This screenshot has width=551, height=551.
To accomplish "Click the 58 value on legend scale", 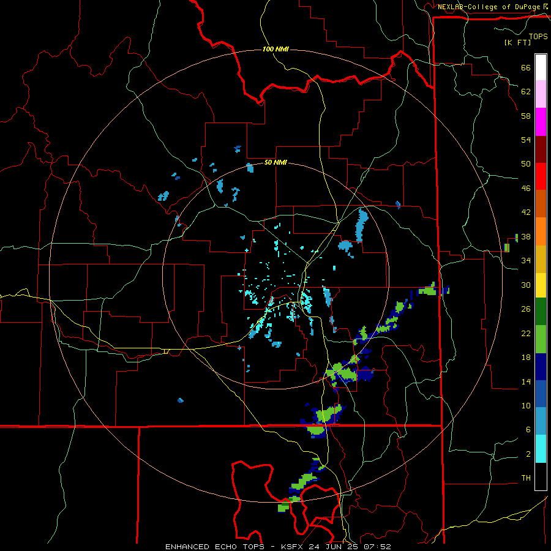I will [x=526, y=116].
